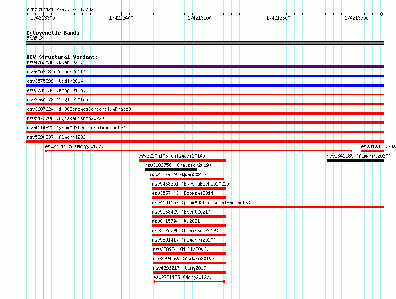396x299 pixels.
Task: Click ruler position 174213600
Action: tap(278, 18)
